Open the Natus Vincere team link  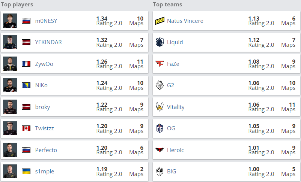(185, 21)
